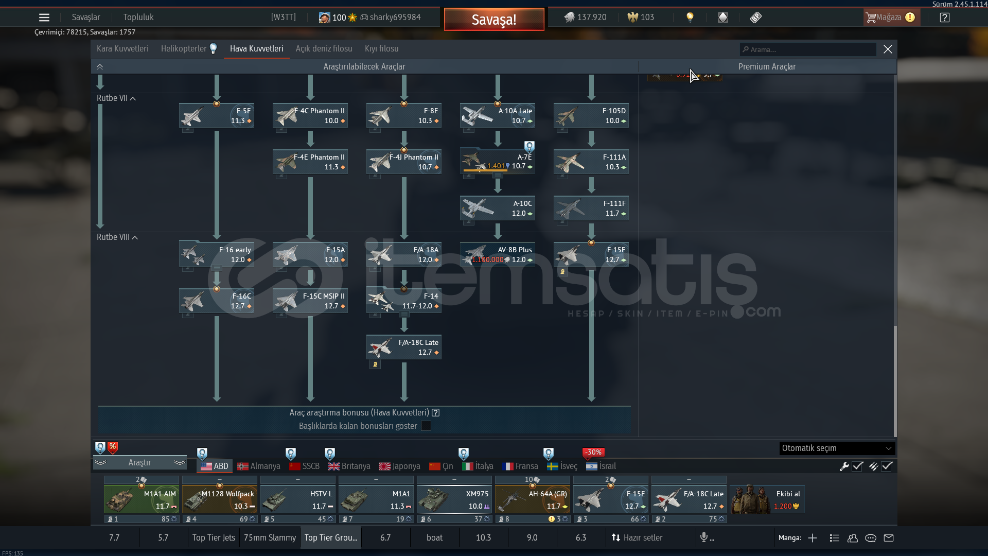The height and width of the screenshot is (556, 988).
Task: Select the İsrail nation tab
Action: (x=601, y=466)
